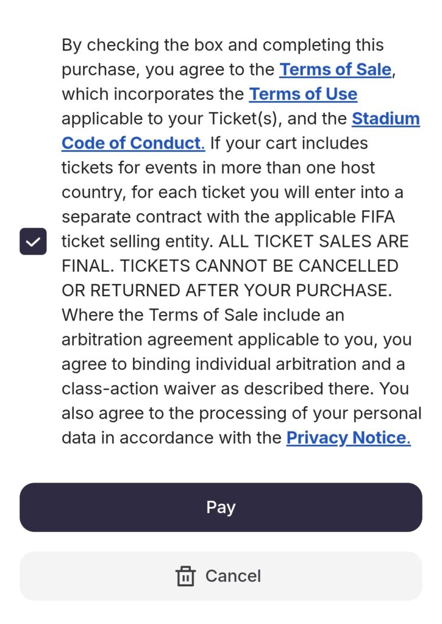Click the trash icon beside Cancel
Viewport: 442px width, 624px height.
coord(185,576)
